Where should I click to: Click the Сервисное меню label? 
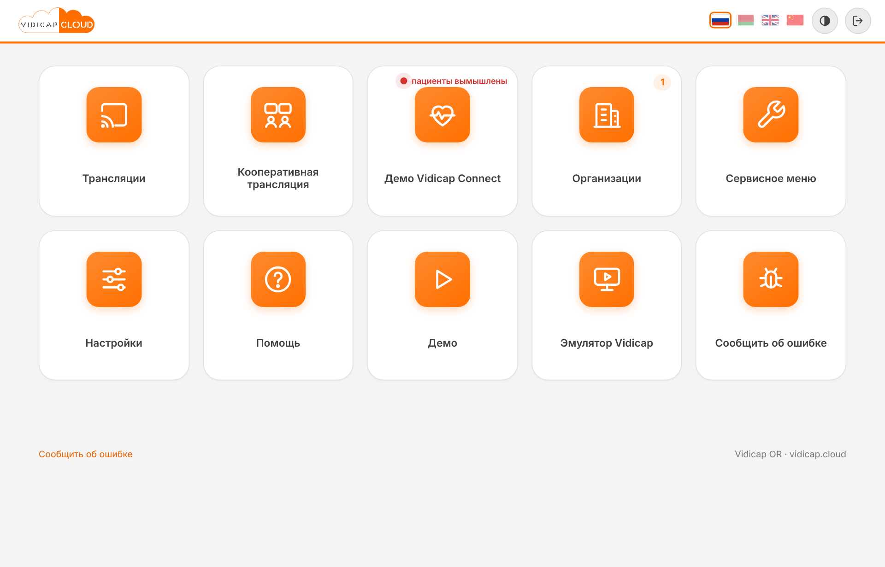[771, 178]
